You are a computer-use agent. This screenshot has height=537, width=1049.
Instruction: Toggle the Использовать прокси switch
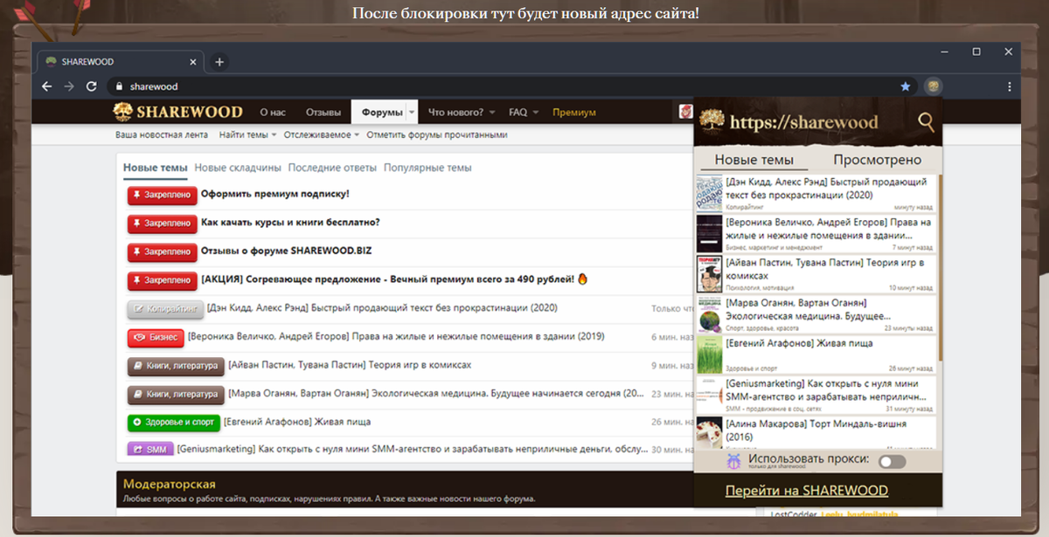pyautogui.click(x=892, y=461)
